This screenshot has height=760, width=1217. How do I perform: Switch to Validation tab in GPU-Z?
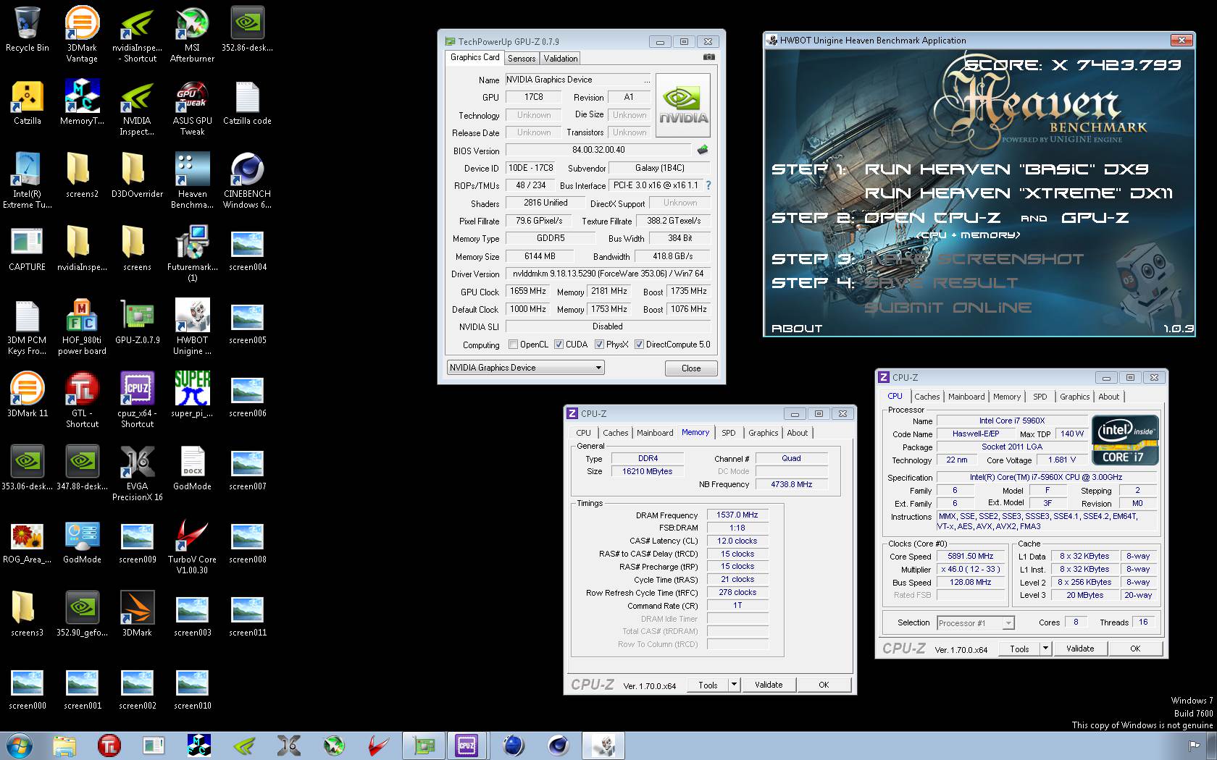(561, 59)
